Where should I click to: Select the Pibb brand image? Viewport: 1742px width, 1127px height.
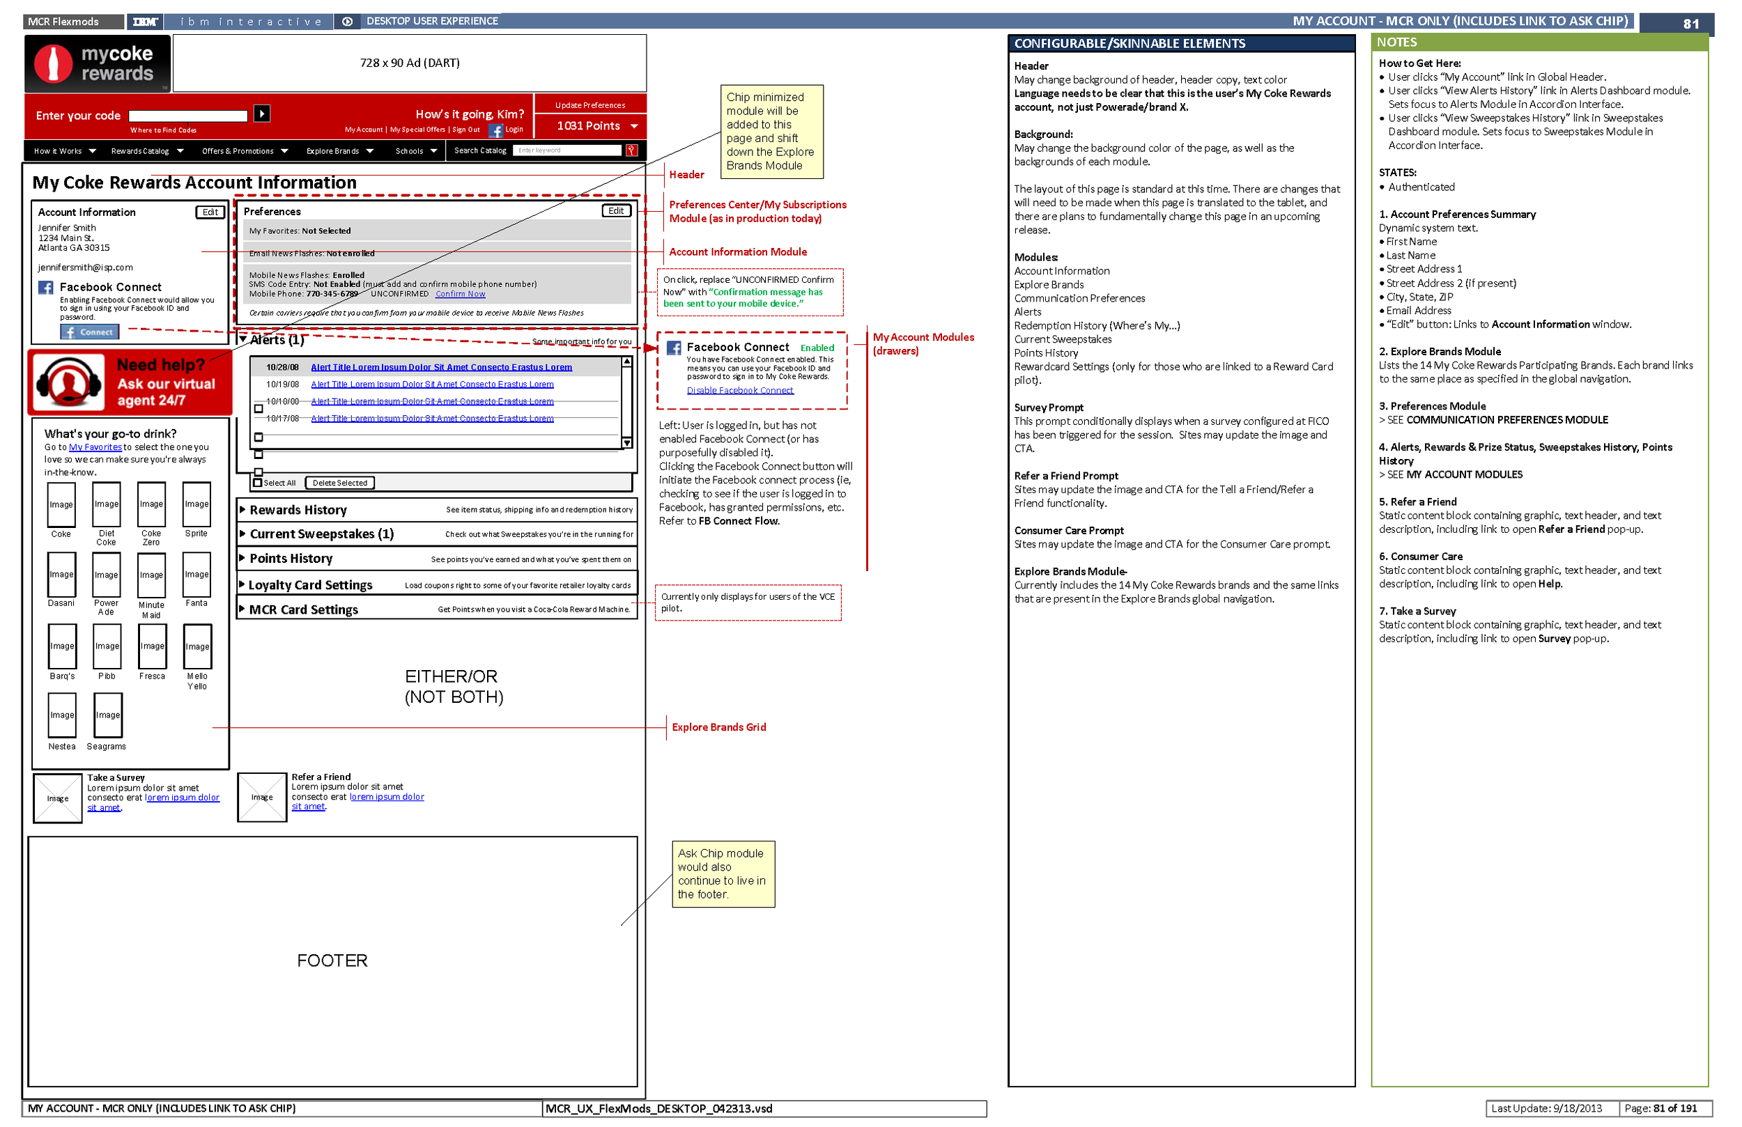coord(107,646)
